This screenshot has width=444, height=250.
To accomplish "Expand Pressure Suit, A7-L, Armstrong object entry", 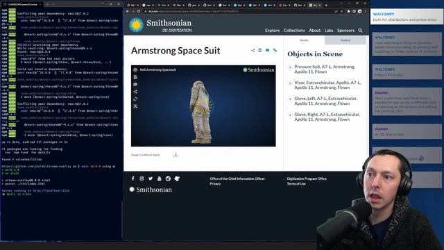I will pyautogui.click(x=290, y=67).
